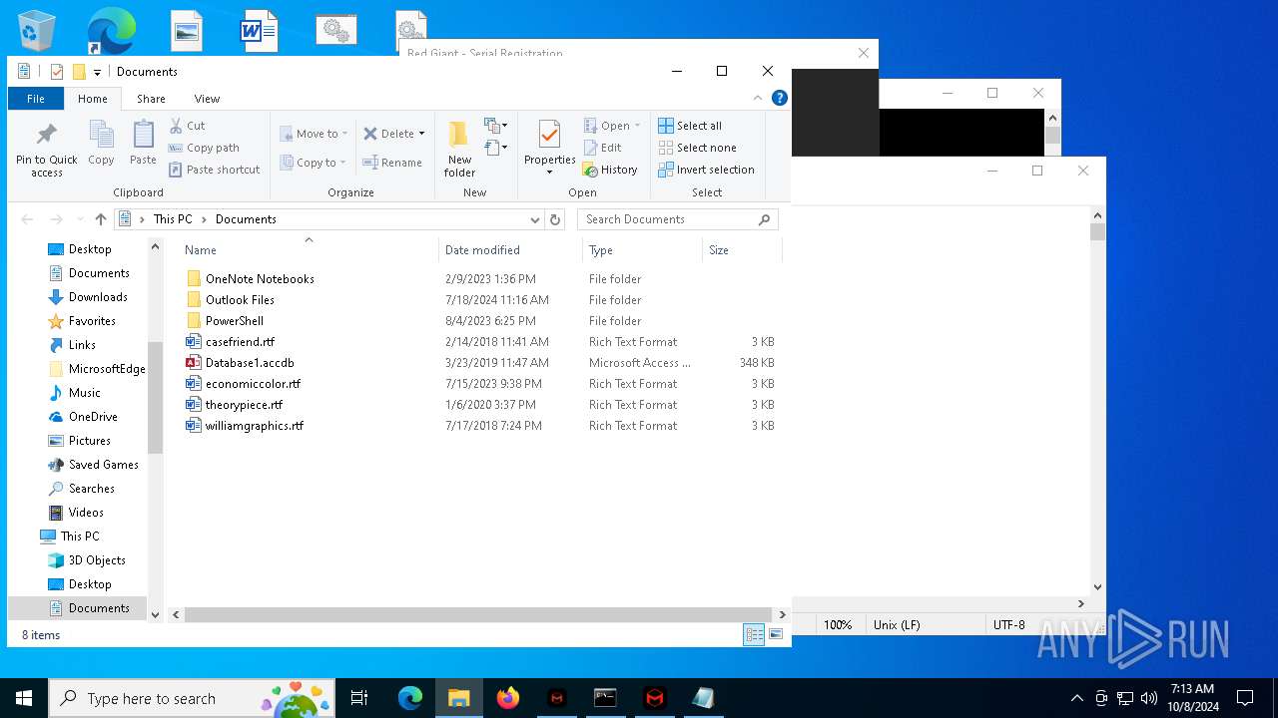This screenshot has width=1278, height=718.
Task: Switch to the View ribbon tab
Action: (x=207, y=99)
